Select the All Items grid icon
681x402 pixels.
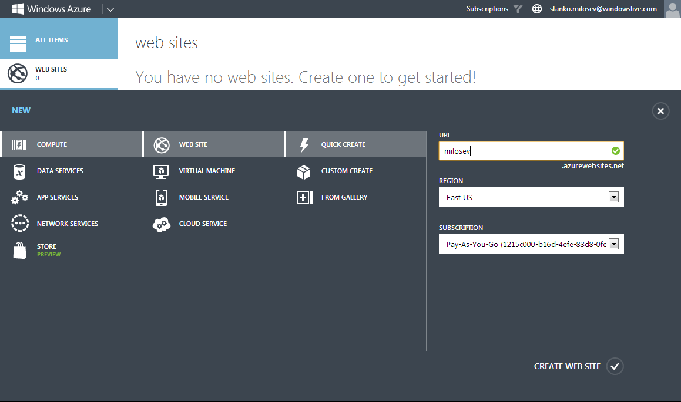pyautogui.click(x=18, y=43)
